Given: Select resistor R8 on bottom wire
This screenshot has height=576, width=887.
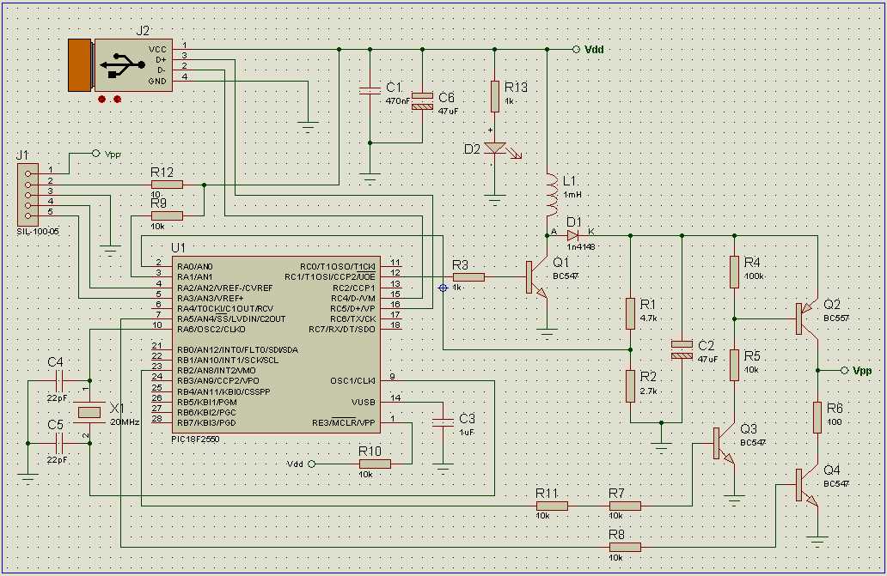Looking at the screenshot, I should point(625,547).
